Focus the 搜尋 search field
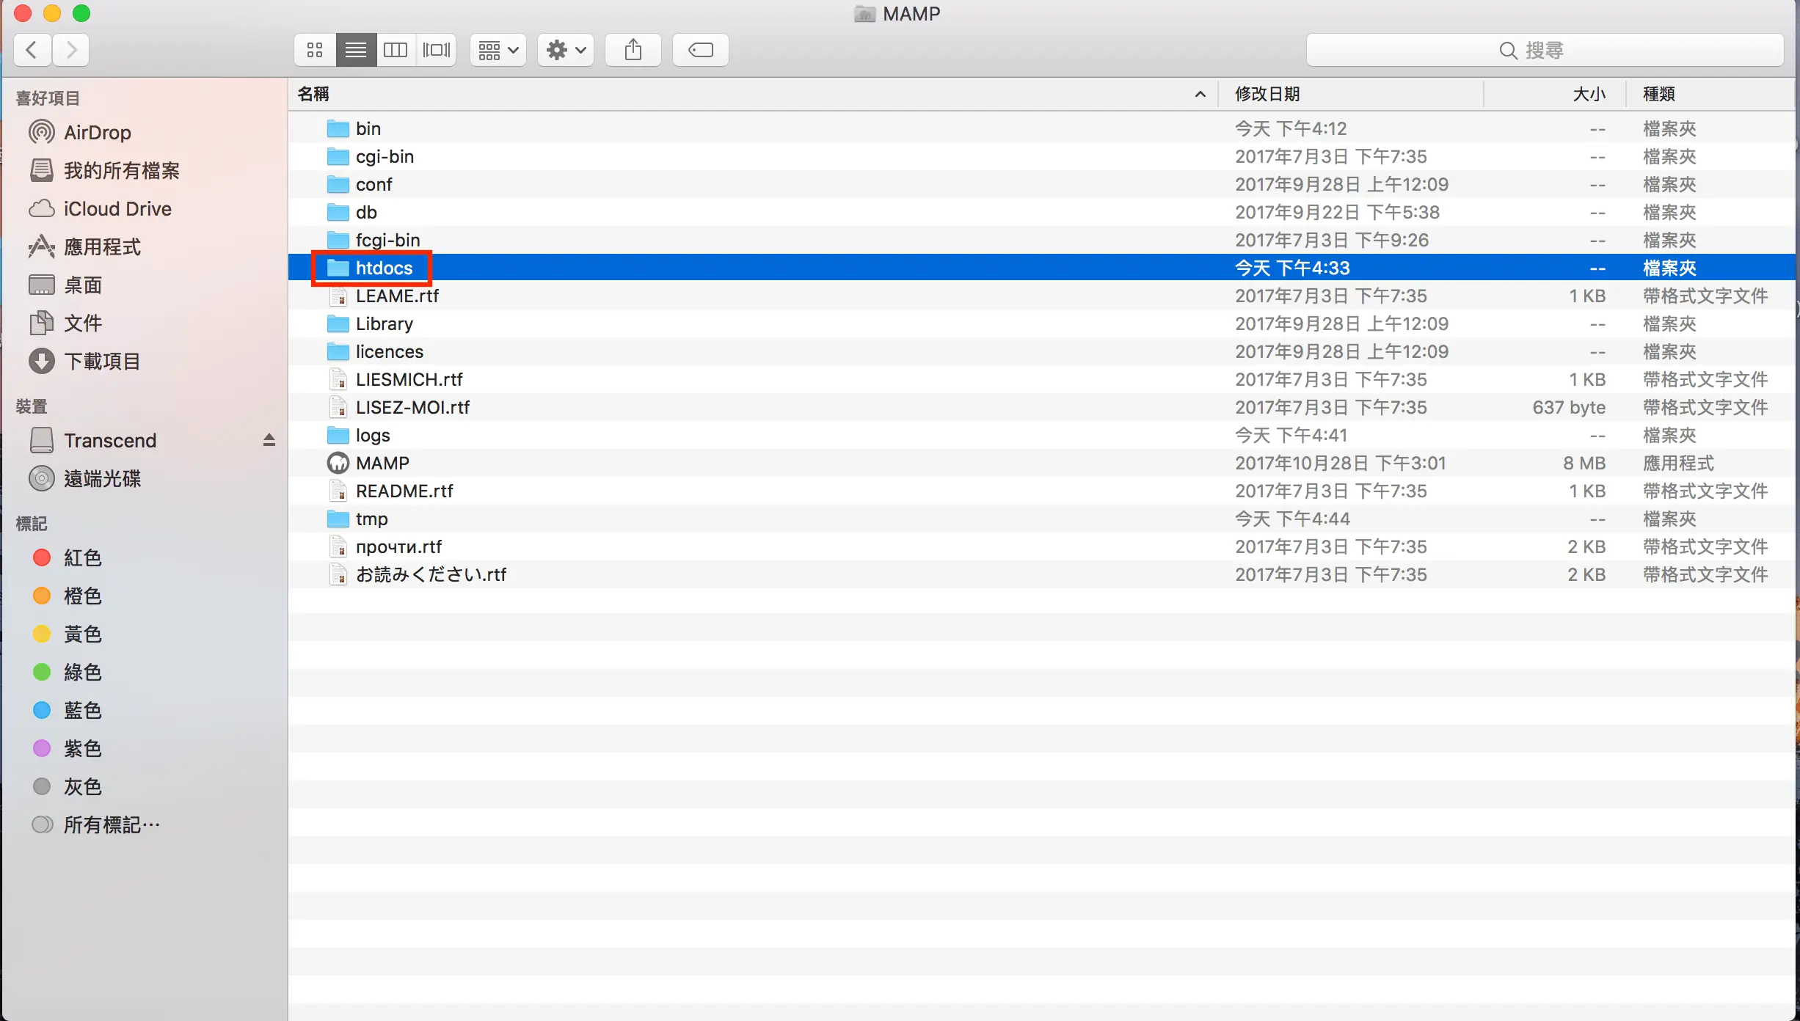Image resolution: width=1800 pixels, height=1021 pixels. (1545, 50)
